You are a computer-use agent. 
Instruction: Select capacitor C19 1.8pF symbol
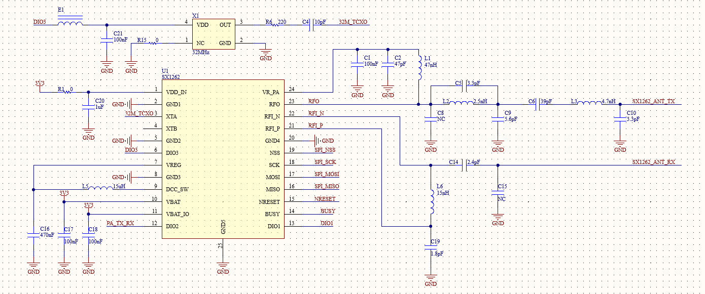click(x=431, y=248)
